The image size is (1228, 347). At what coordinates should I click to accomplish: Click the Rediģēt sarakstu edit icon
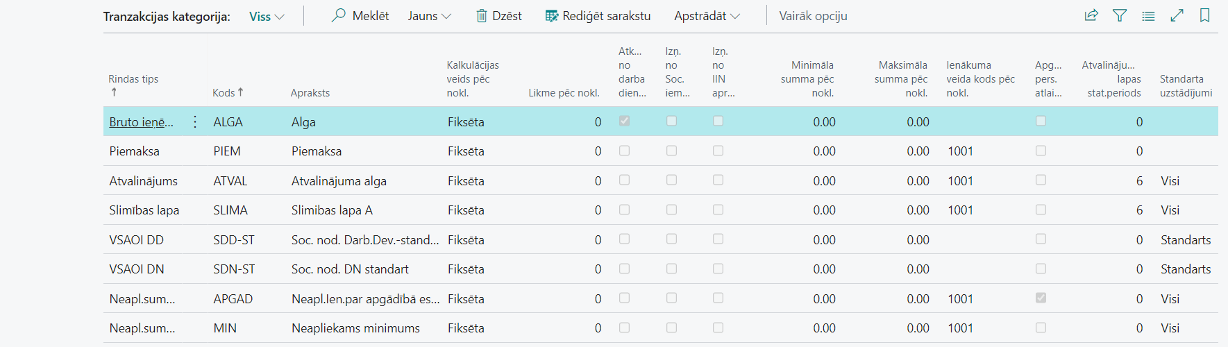(552, 15)
